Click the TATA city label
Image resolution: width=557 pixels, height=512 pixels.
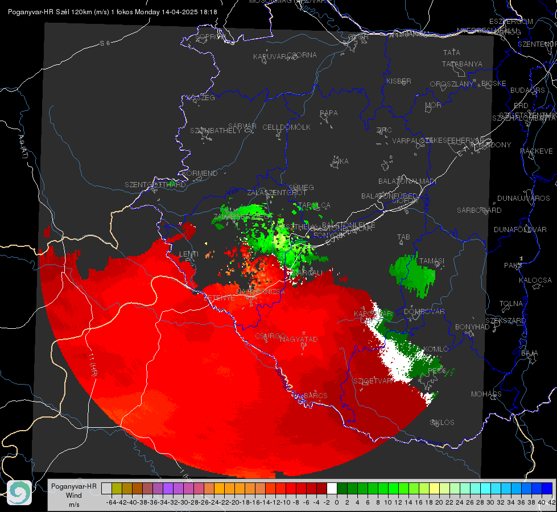(452, 52)
